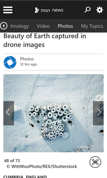Click the article headline about drone images
107x178 pixels.
[45, 40]
